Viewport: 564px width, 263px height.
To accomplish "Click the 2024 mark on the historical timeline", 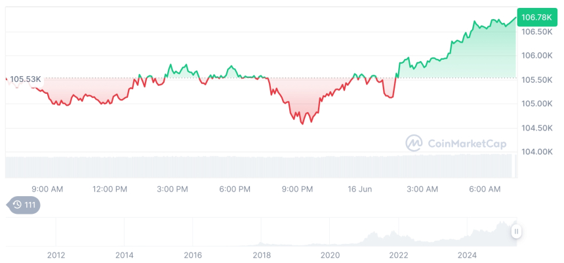I will pos(467,254).
